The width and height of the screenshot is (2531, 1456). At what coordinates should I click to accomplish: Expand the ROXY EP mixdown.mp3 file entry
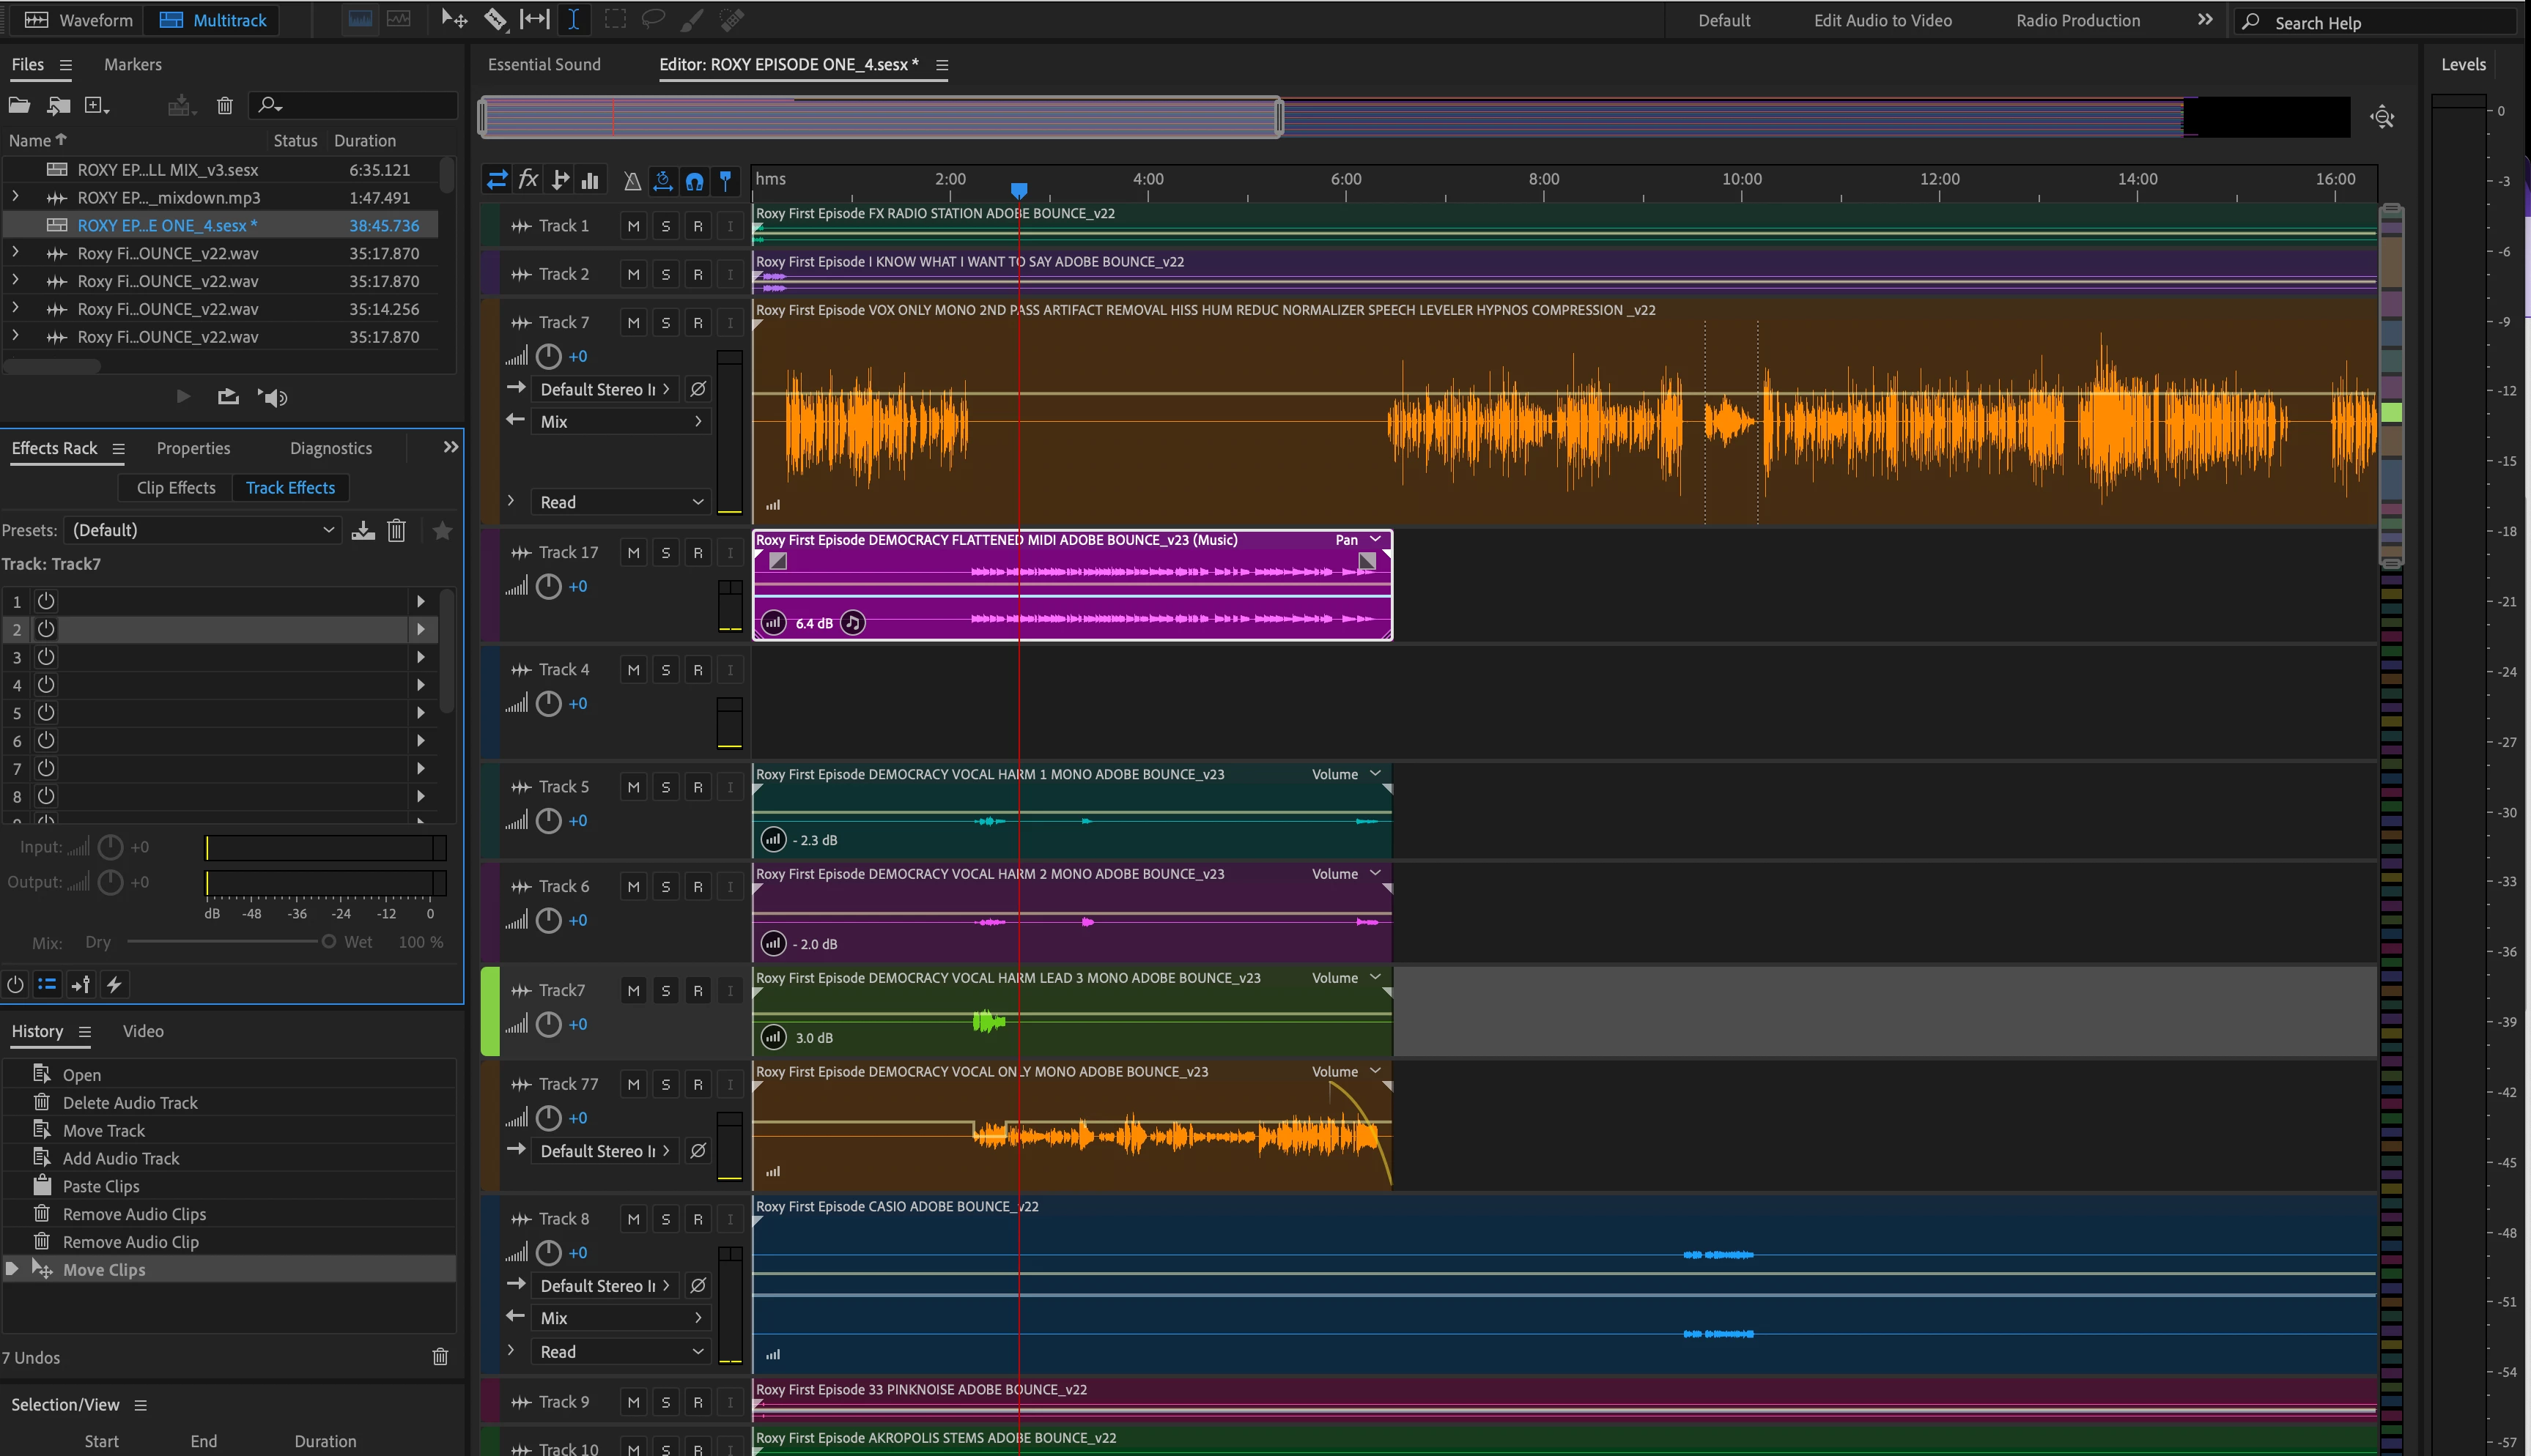[x=15, y=197]
